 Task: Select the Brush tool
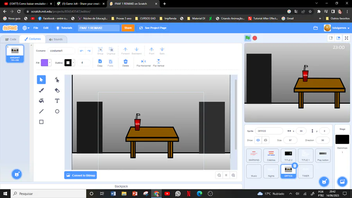(x=41, y=90)
